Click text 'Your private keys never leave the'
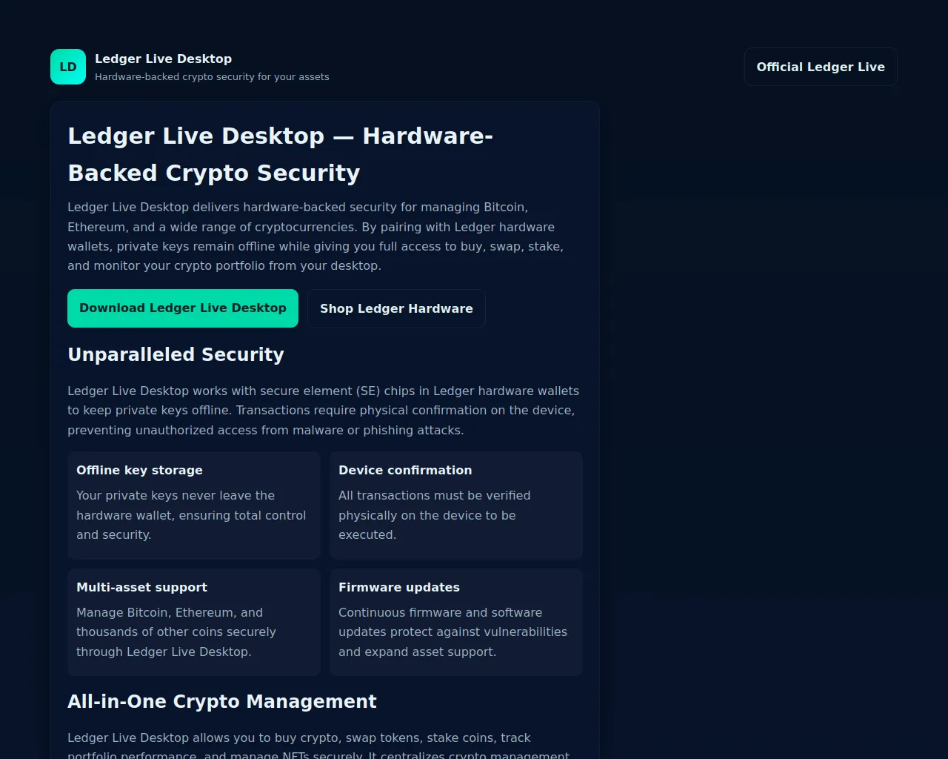Viewport: 948px width, 759px height. (176, 495)
